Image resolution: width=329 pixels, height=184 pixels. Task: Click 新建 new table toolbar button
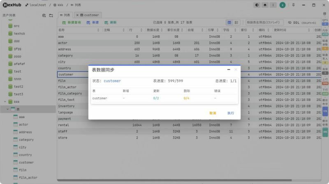93,23
